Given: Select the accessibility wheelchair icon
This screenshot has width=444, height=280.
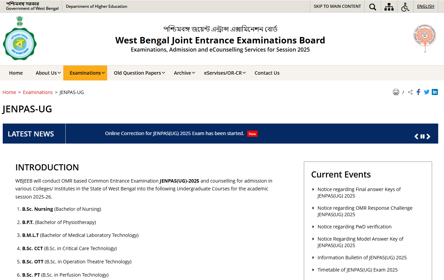Looking at the screenshot, I should [x=405, y=6].
